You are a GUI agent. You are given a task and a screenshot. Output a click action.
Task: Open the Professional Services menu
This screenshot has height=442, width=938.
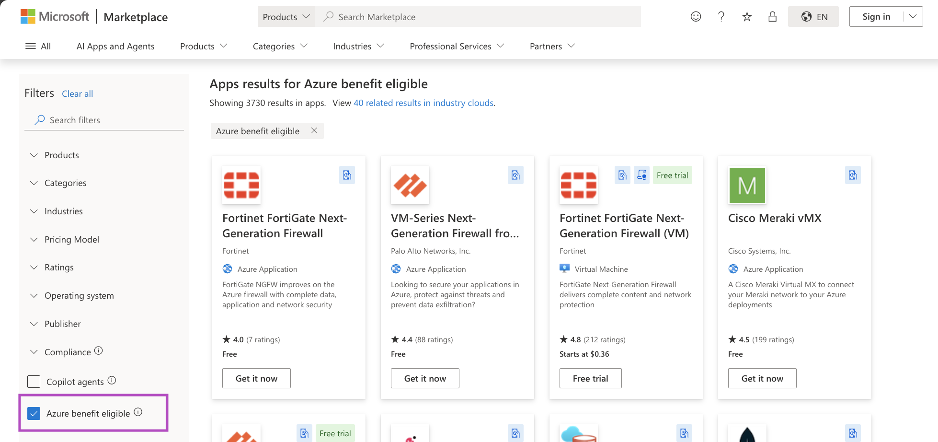click(x=456, y=46)
